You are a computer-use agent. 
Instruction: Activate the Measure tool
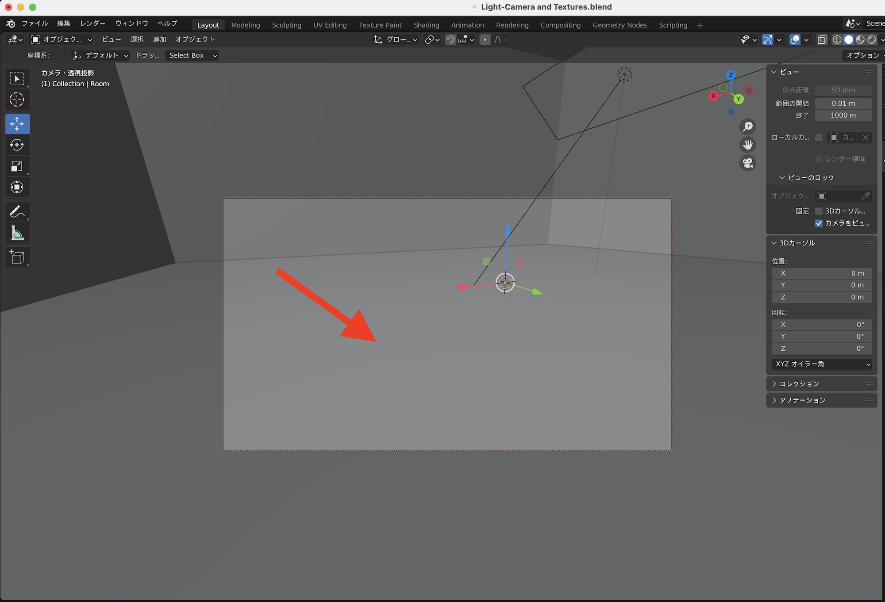click(18, 232)
